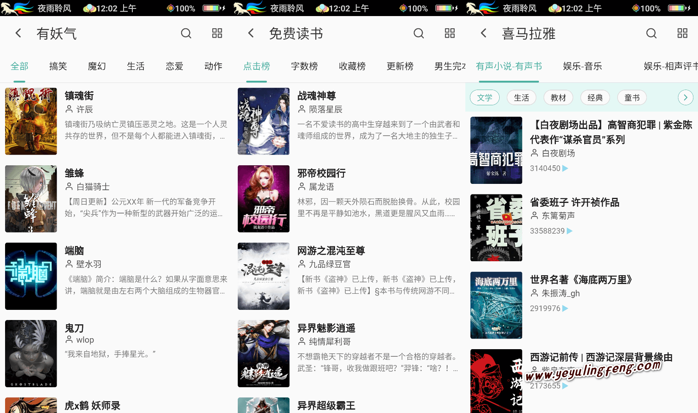Open the 省委班子 audiobook cover
Viewport: 698px width, 413px height.
pos(496,227)
